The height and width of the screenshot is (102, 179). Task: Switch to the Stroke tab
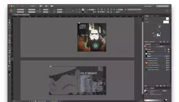[147, 88]
